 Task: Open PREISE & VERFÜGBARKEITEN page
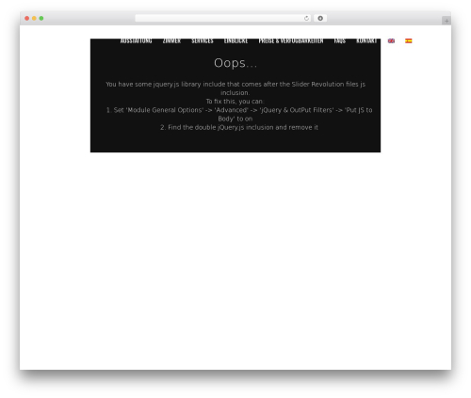coord(291,40)
